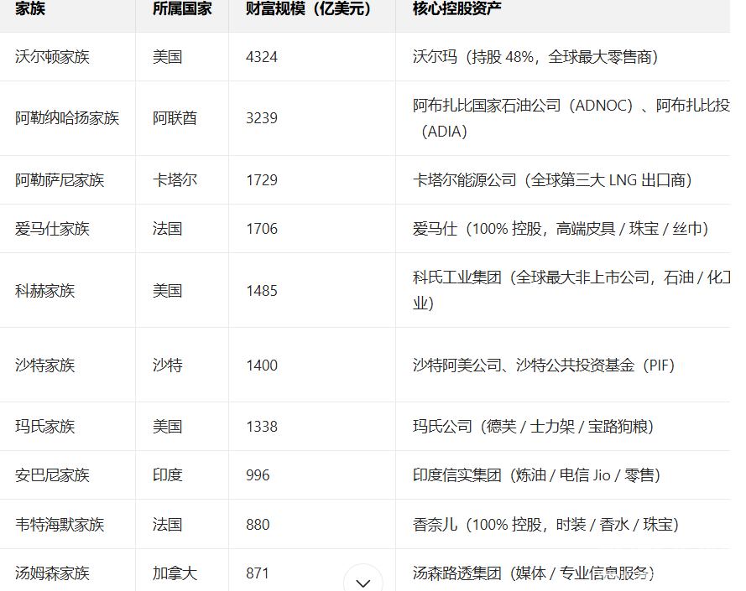Select the 玛氏家族 cell

pos(44,427)
